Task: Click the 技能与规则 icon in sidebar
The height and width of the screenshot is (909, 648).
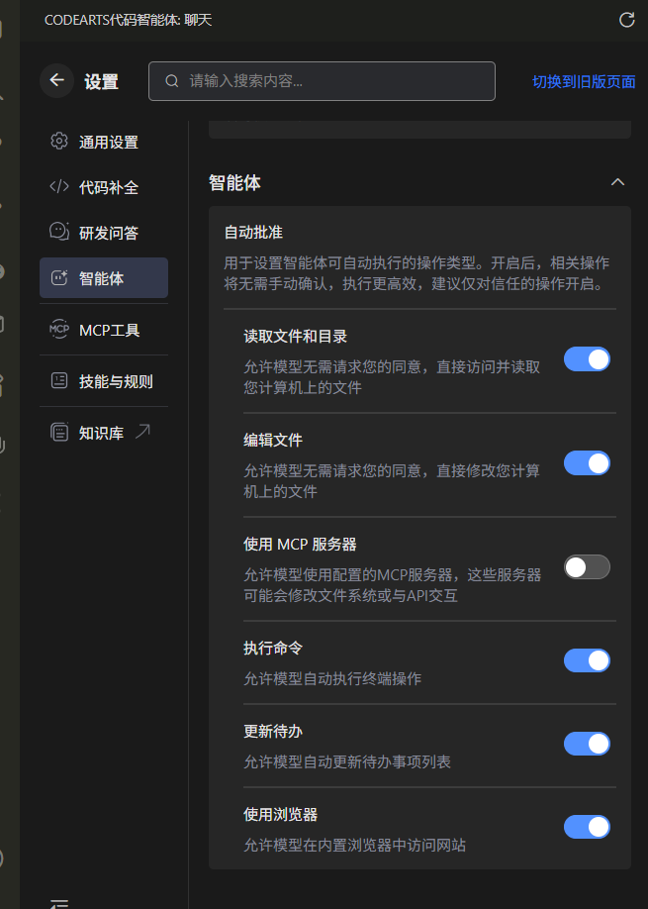Action: click(x=59, y=381)
